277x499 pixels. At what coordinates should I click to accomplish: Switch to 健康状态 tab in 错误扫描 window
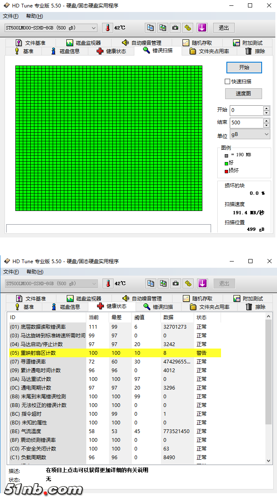111,51
